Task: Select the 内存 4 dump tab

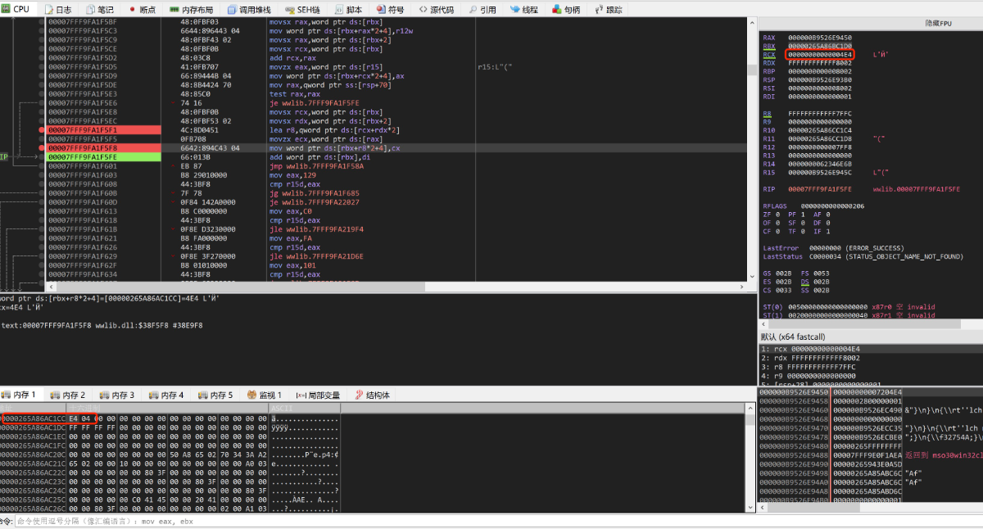Action: point(168,395)
